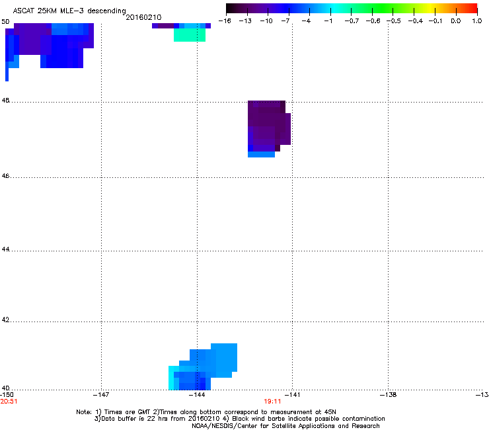Click the longitude label -144
The image size is (489, 430).
click(197, 395)
